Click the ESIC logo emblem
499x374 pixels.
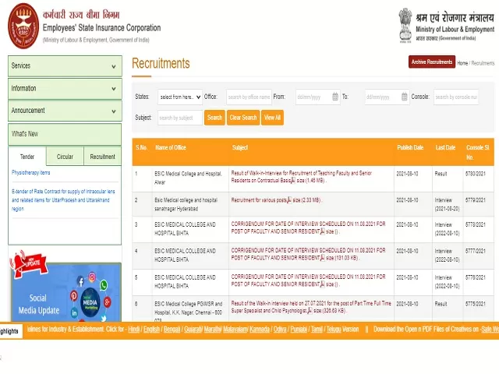pyautogui.click(x=22, y=26)
